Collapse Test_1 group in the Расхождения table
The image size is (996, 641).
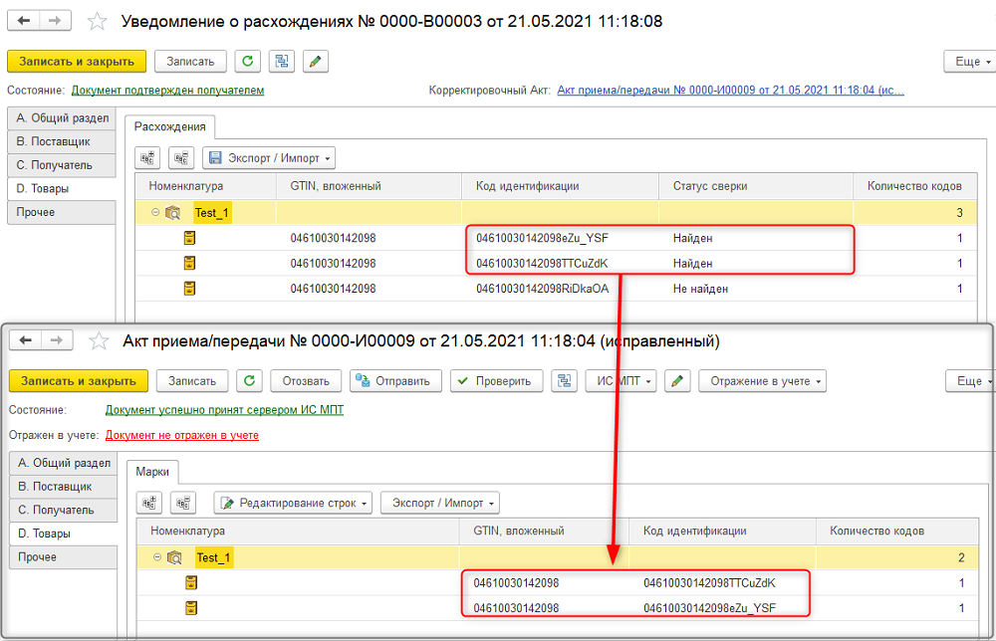(155, 213)
